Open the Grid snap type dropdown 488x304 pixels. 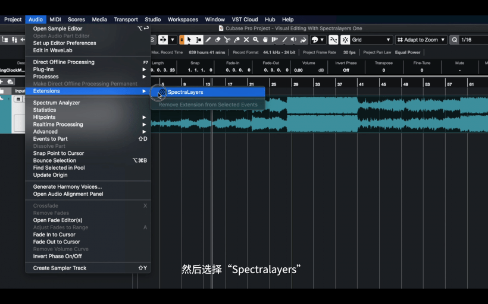(x=371, y=40)
